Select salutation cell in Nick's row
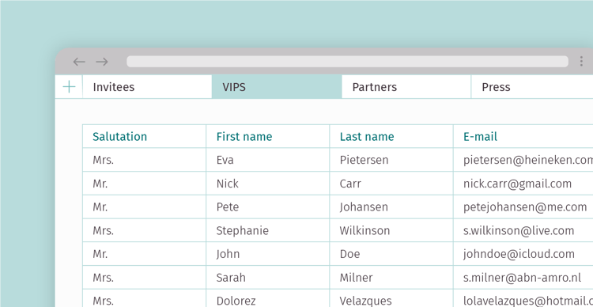Image resolution: width=593 pixels, height=307 pixels. pyautogui.click(x=145, y=184)
